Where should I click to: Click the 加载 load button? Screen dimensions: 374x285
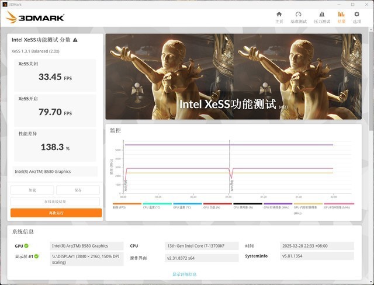[32, 190]
